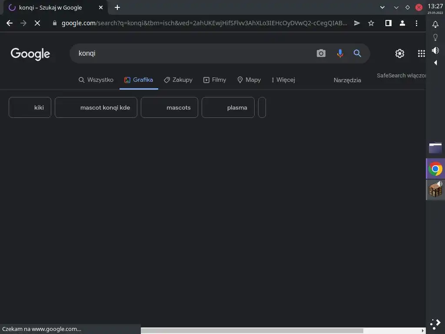The width and height of the screenshot is (445, 334).
Task: Search by image with camera icon
Action: tap(321, 53)
